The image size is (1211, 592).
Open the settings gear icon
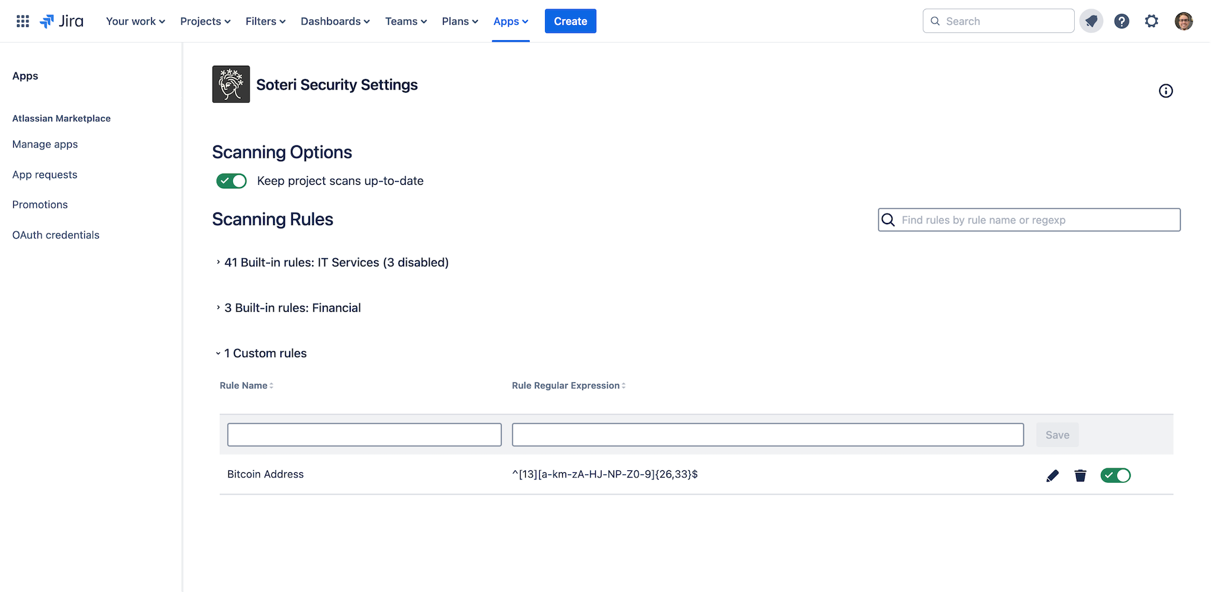[x=1151, y=21]
